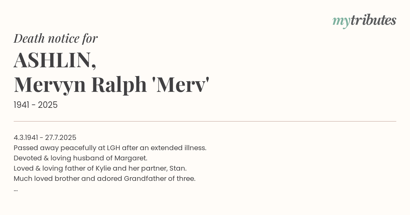Click the mytributes logo
The image size is (410, 215).
(x=364, y=20)
